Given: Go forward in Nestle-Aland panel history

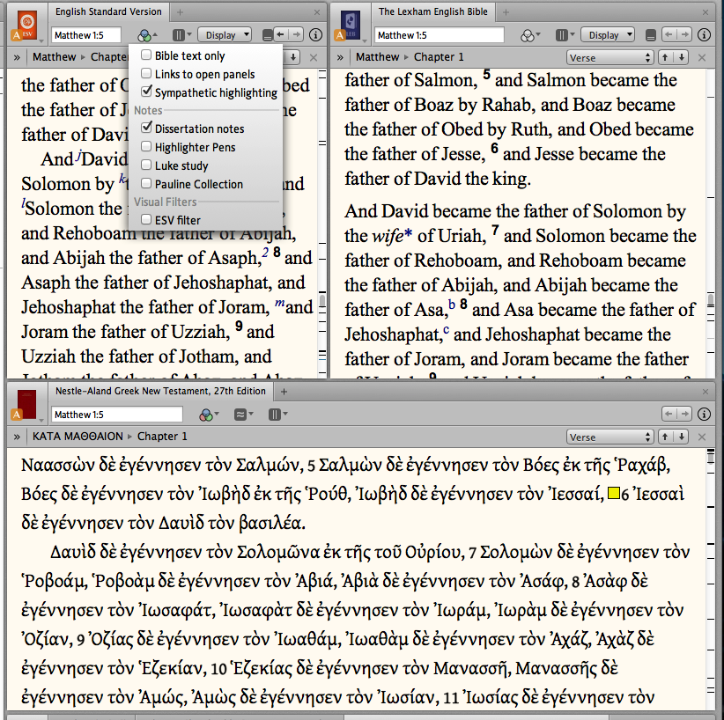Looking at the screenshot, I should tap(684, 414).
